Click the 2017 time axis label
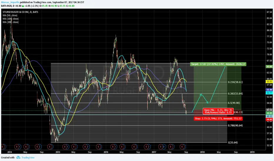The image size is (274, 161). tap(154, 152)
